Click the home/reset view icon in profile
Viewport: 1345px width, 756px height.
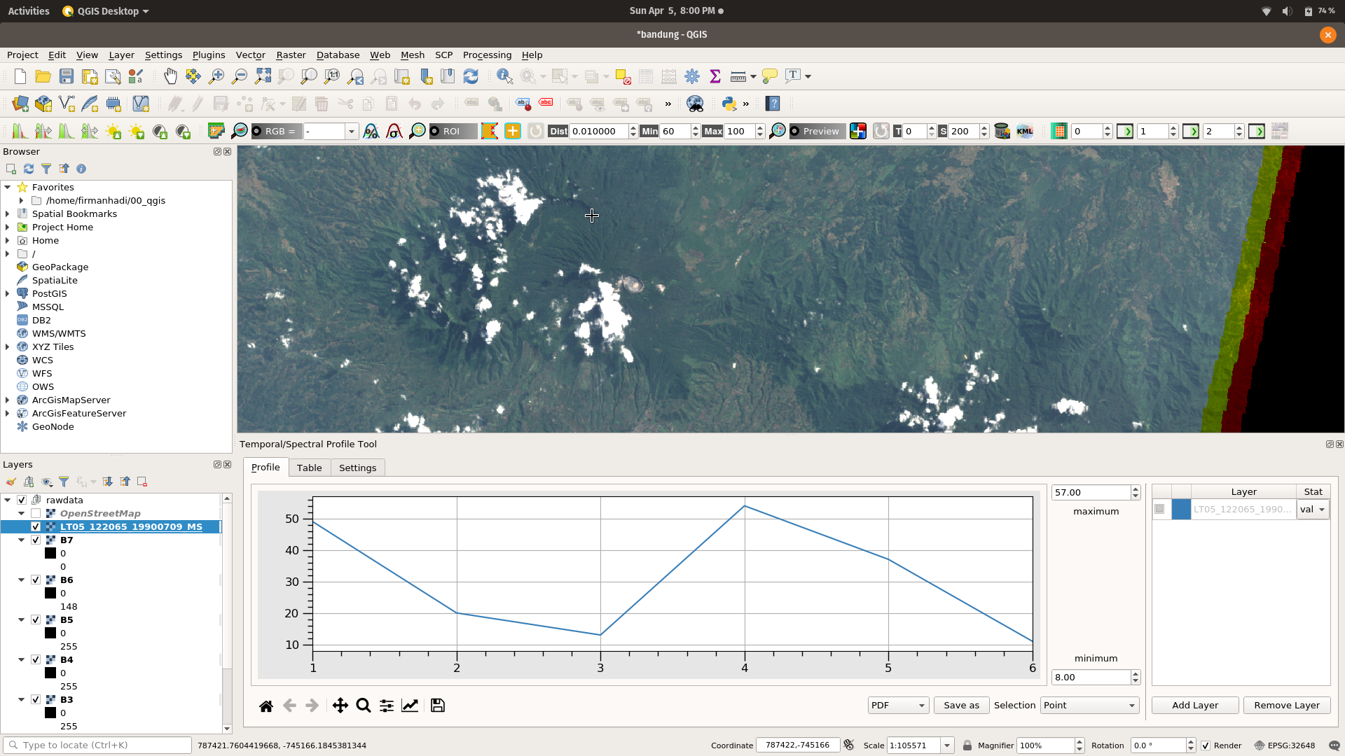click(266, 705)
